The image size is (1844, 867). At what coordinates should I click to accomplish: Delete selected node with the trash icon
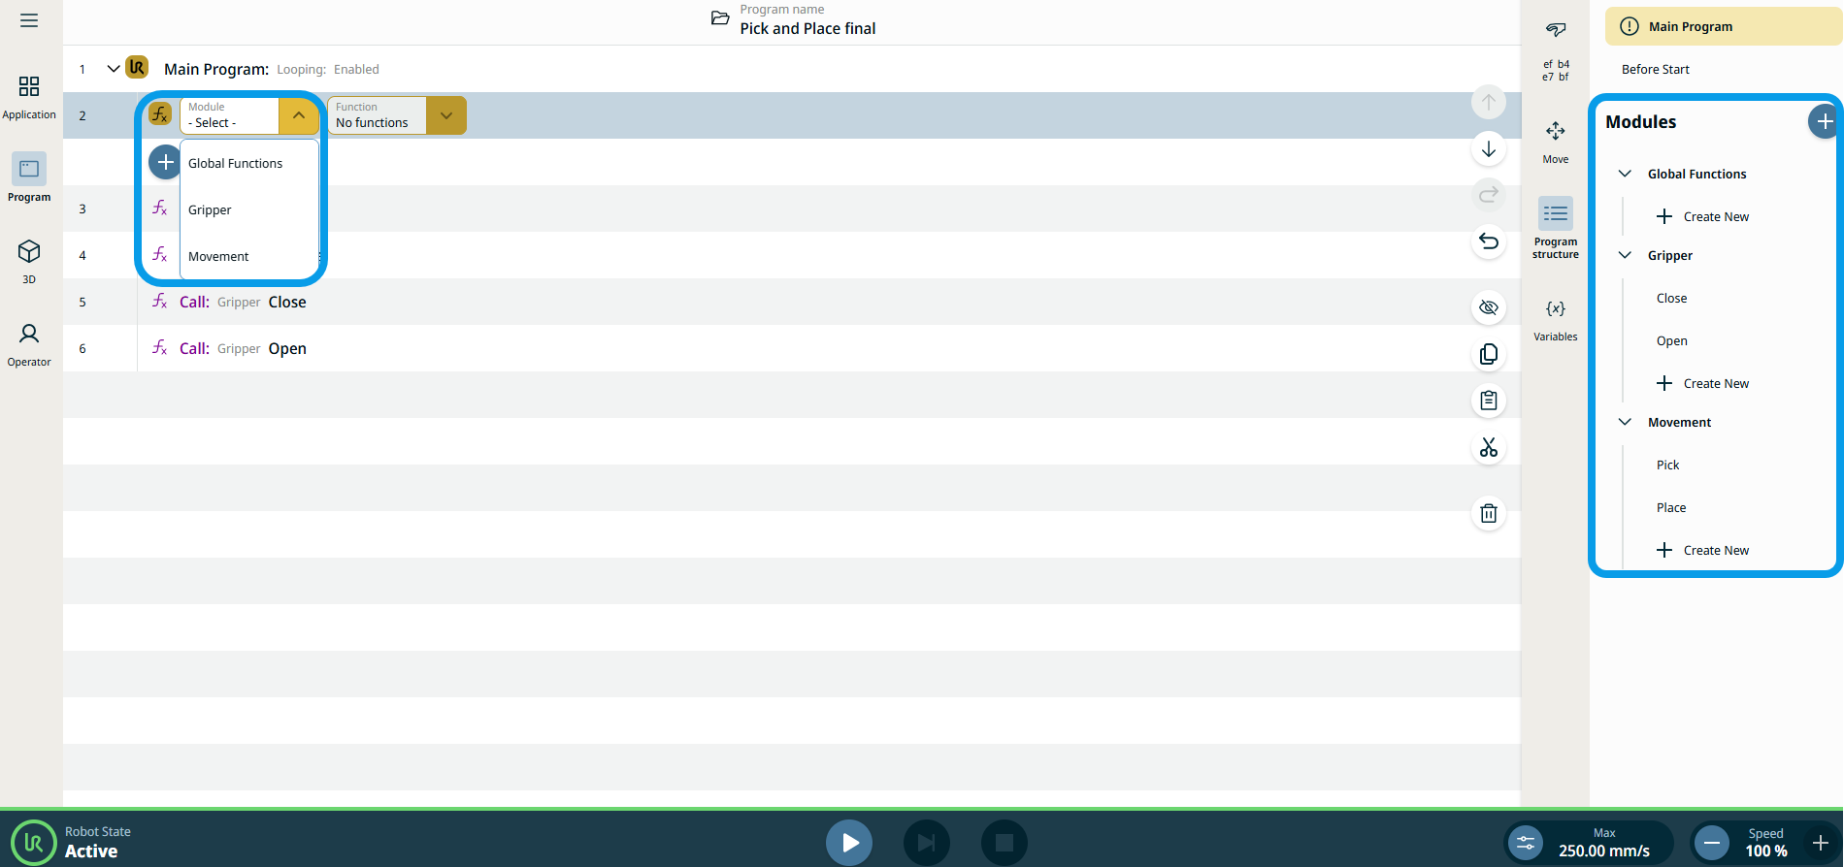(x=1488, y=513)
